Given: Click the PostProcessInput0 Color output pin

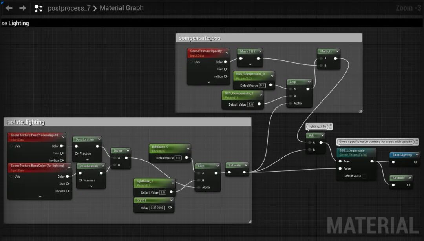Looking at the screenshot, I should tap(62, 146).
